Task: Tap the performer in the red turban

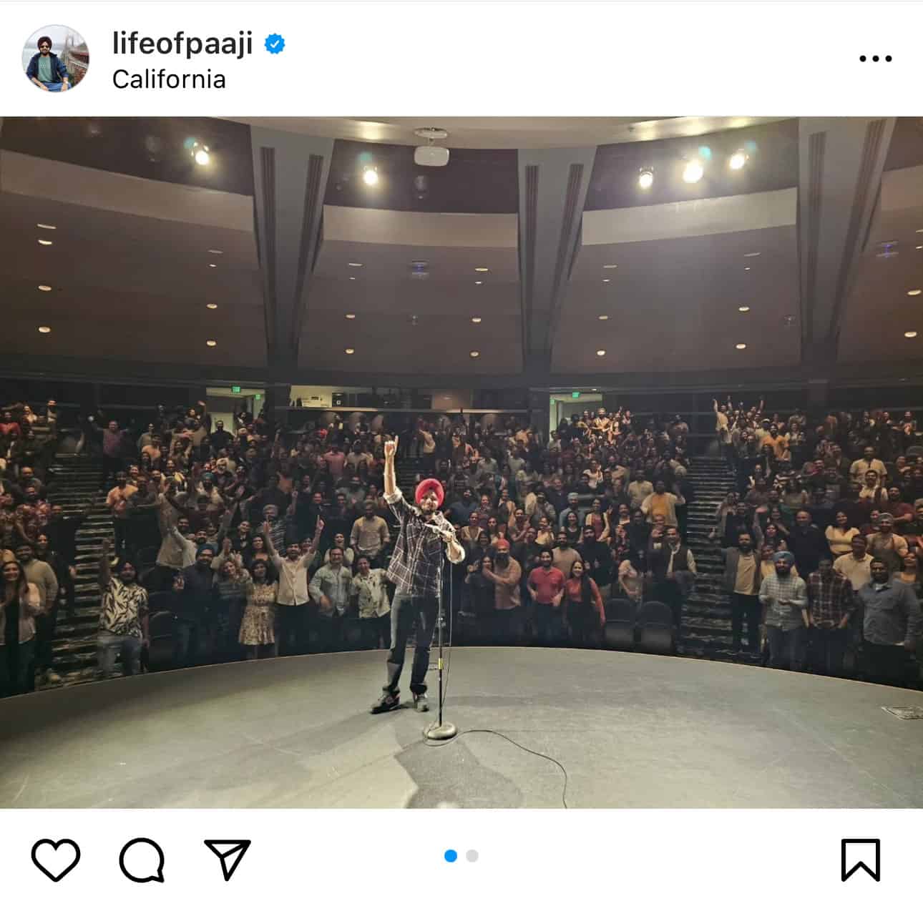Action: tap(419, 572)
